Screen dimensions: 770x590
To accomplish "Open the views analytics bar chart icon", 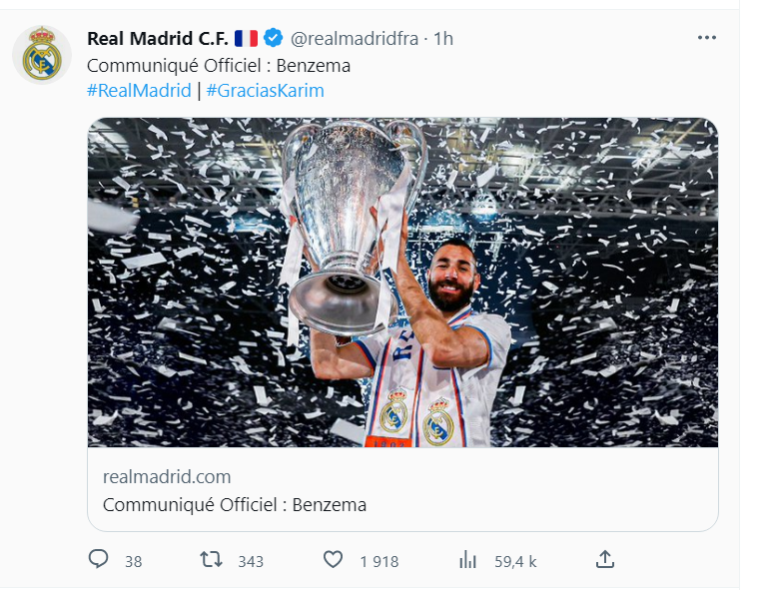I will pos(467,560).
